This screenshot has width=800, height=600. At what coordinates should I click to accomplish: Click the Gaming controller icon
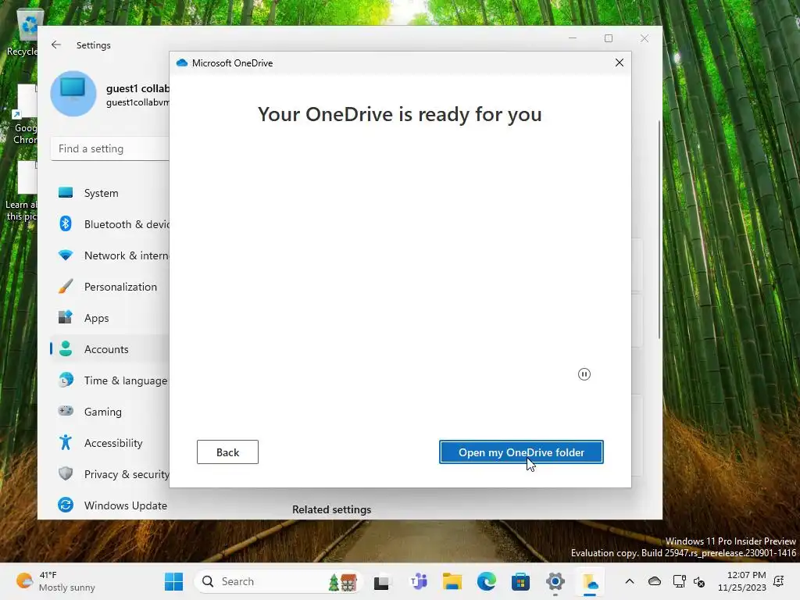point(66,411)
